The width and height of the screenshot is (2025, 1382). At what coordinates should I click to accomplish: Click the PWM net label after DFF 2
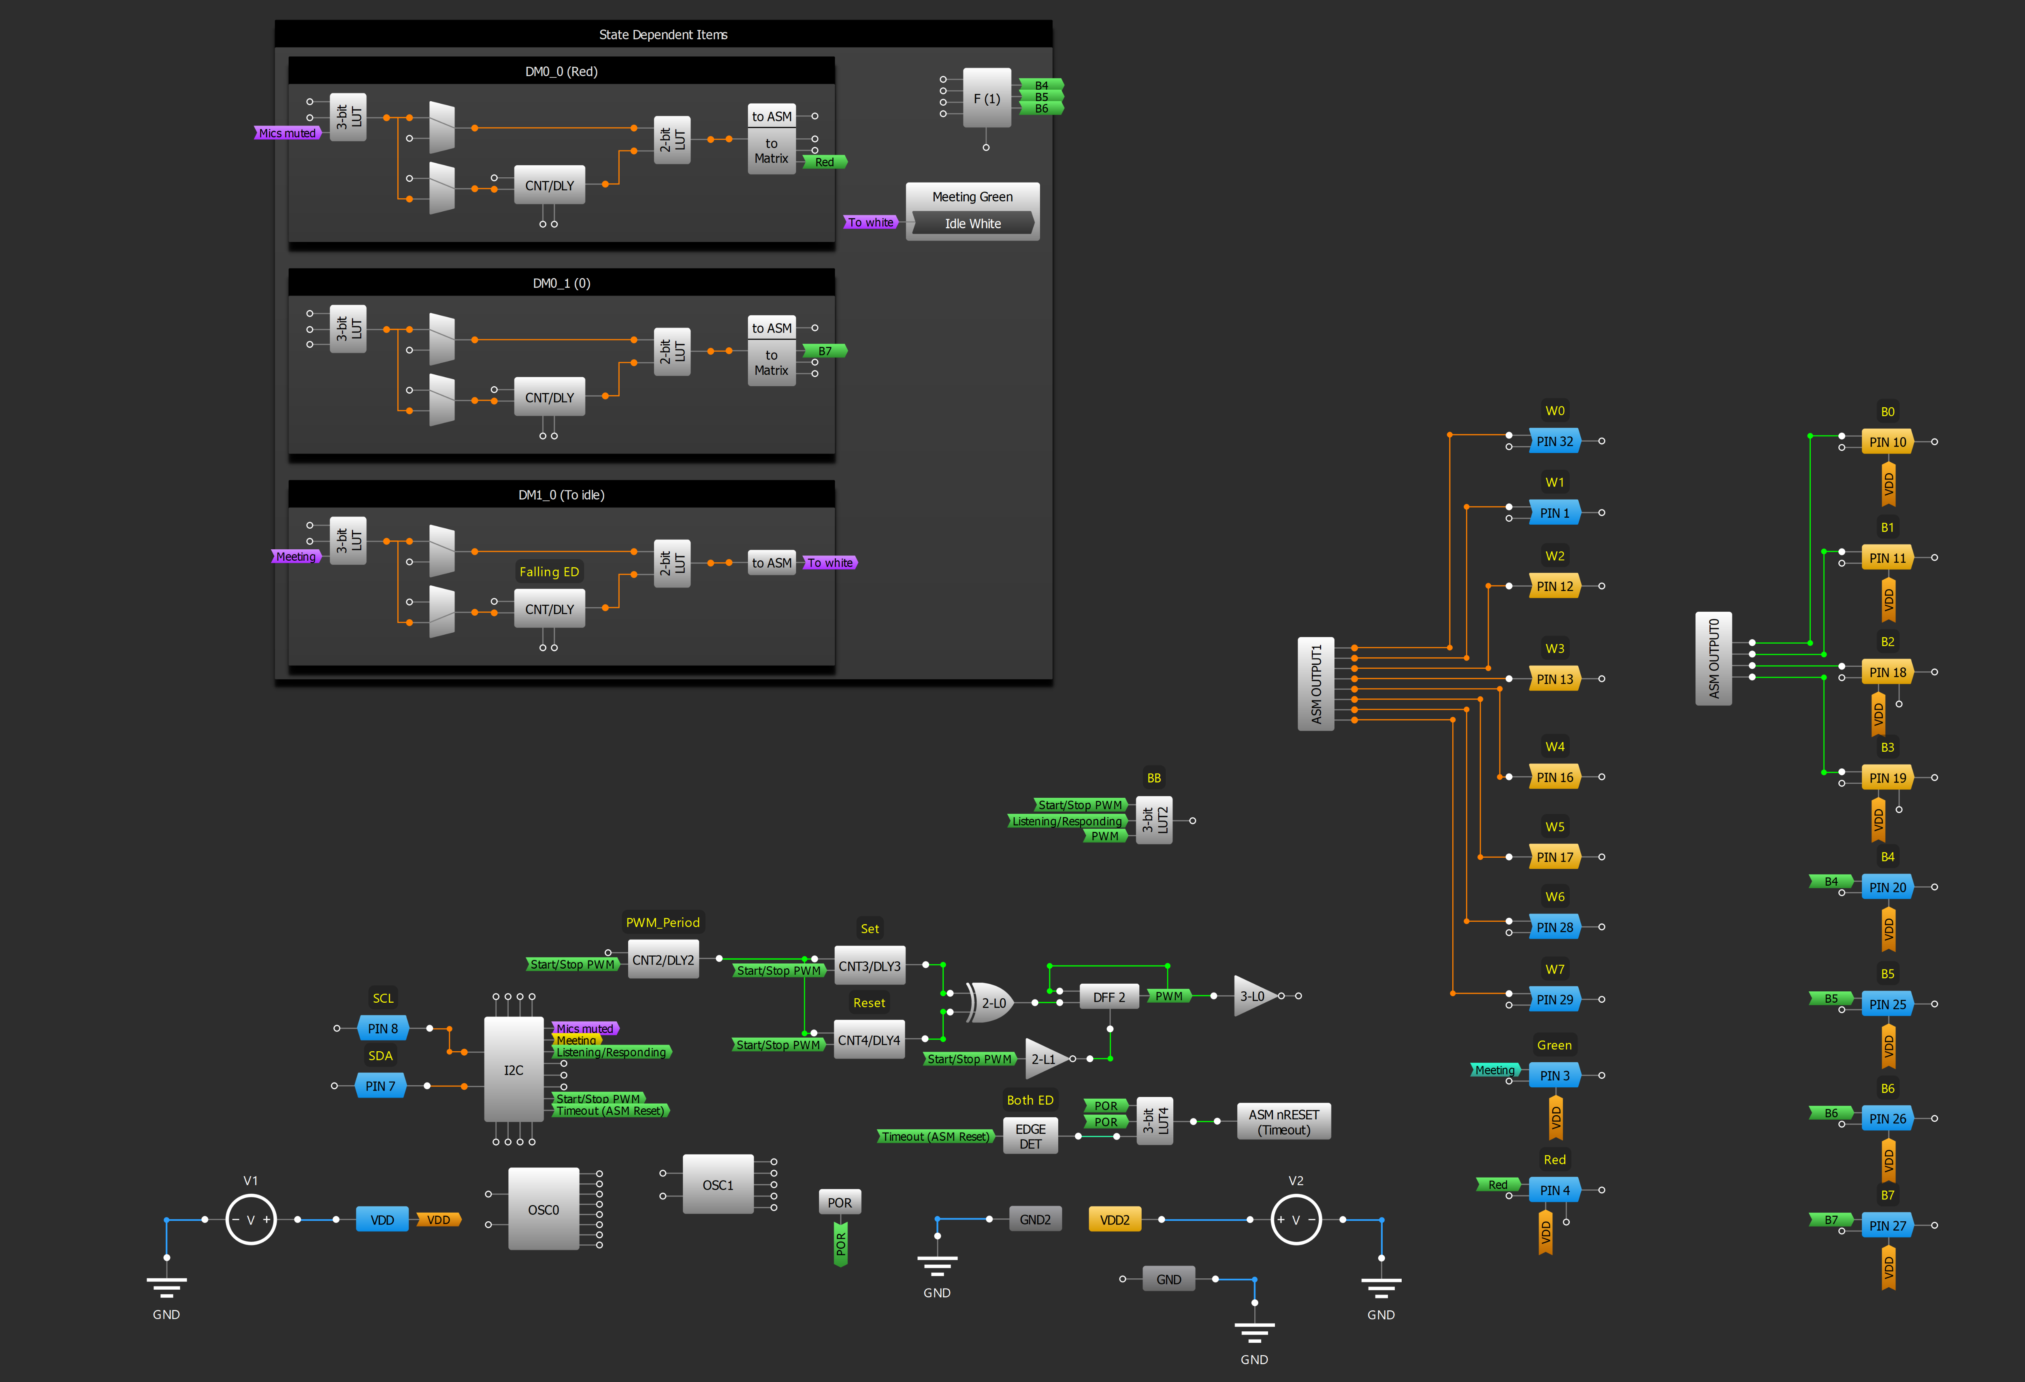click(1169, 996)
